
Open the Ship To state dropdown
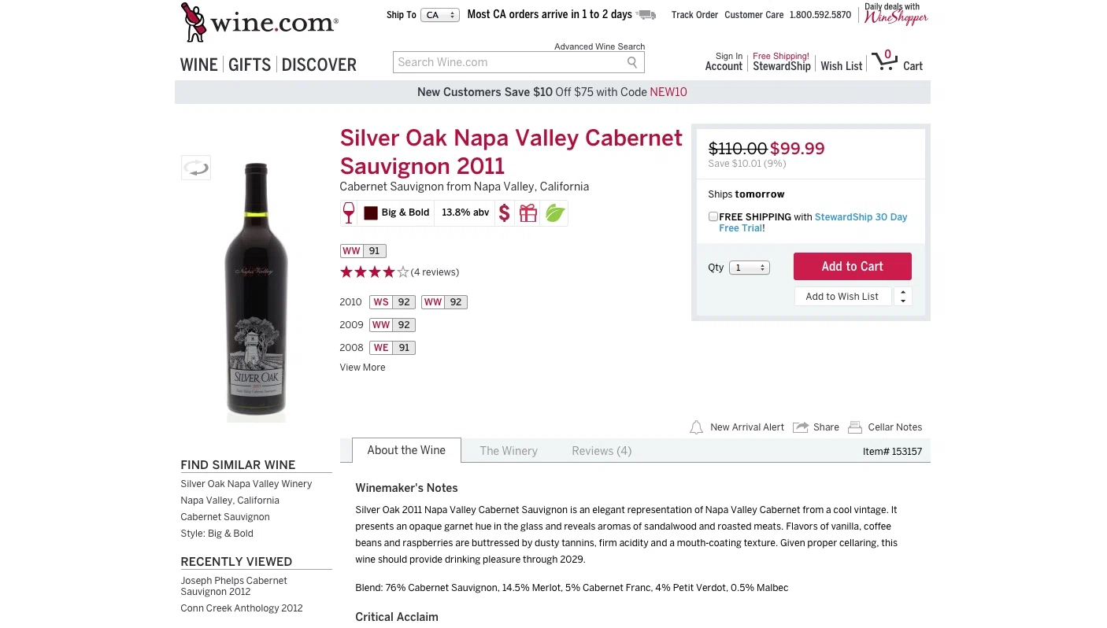(440, 15)
